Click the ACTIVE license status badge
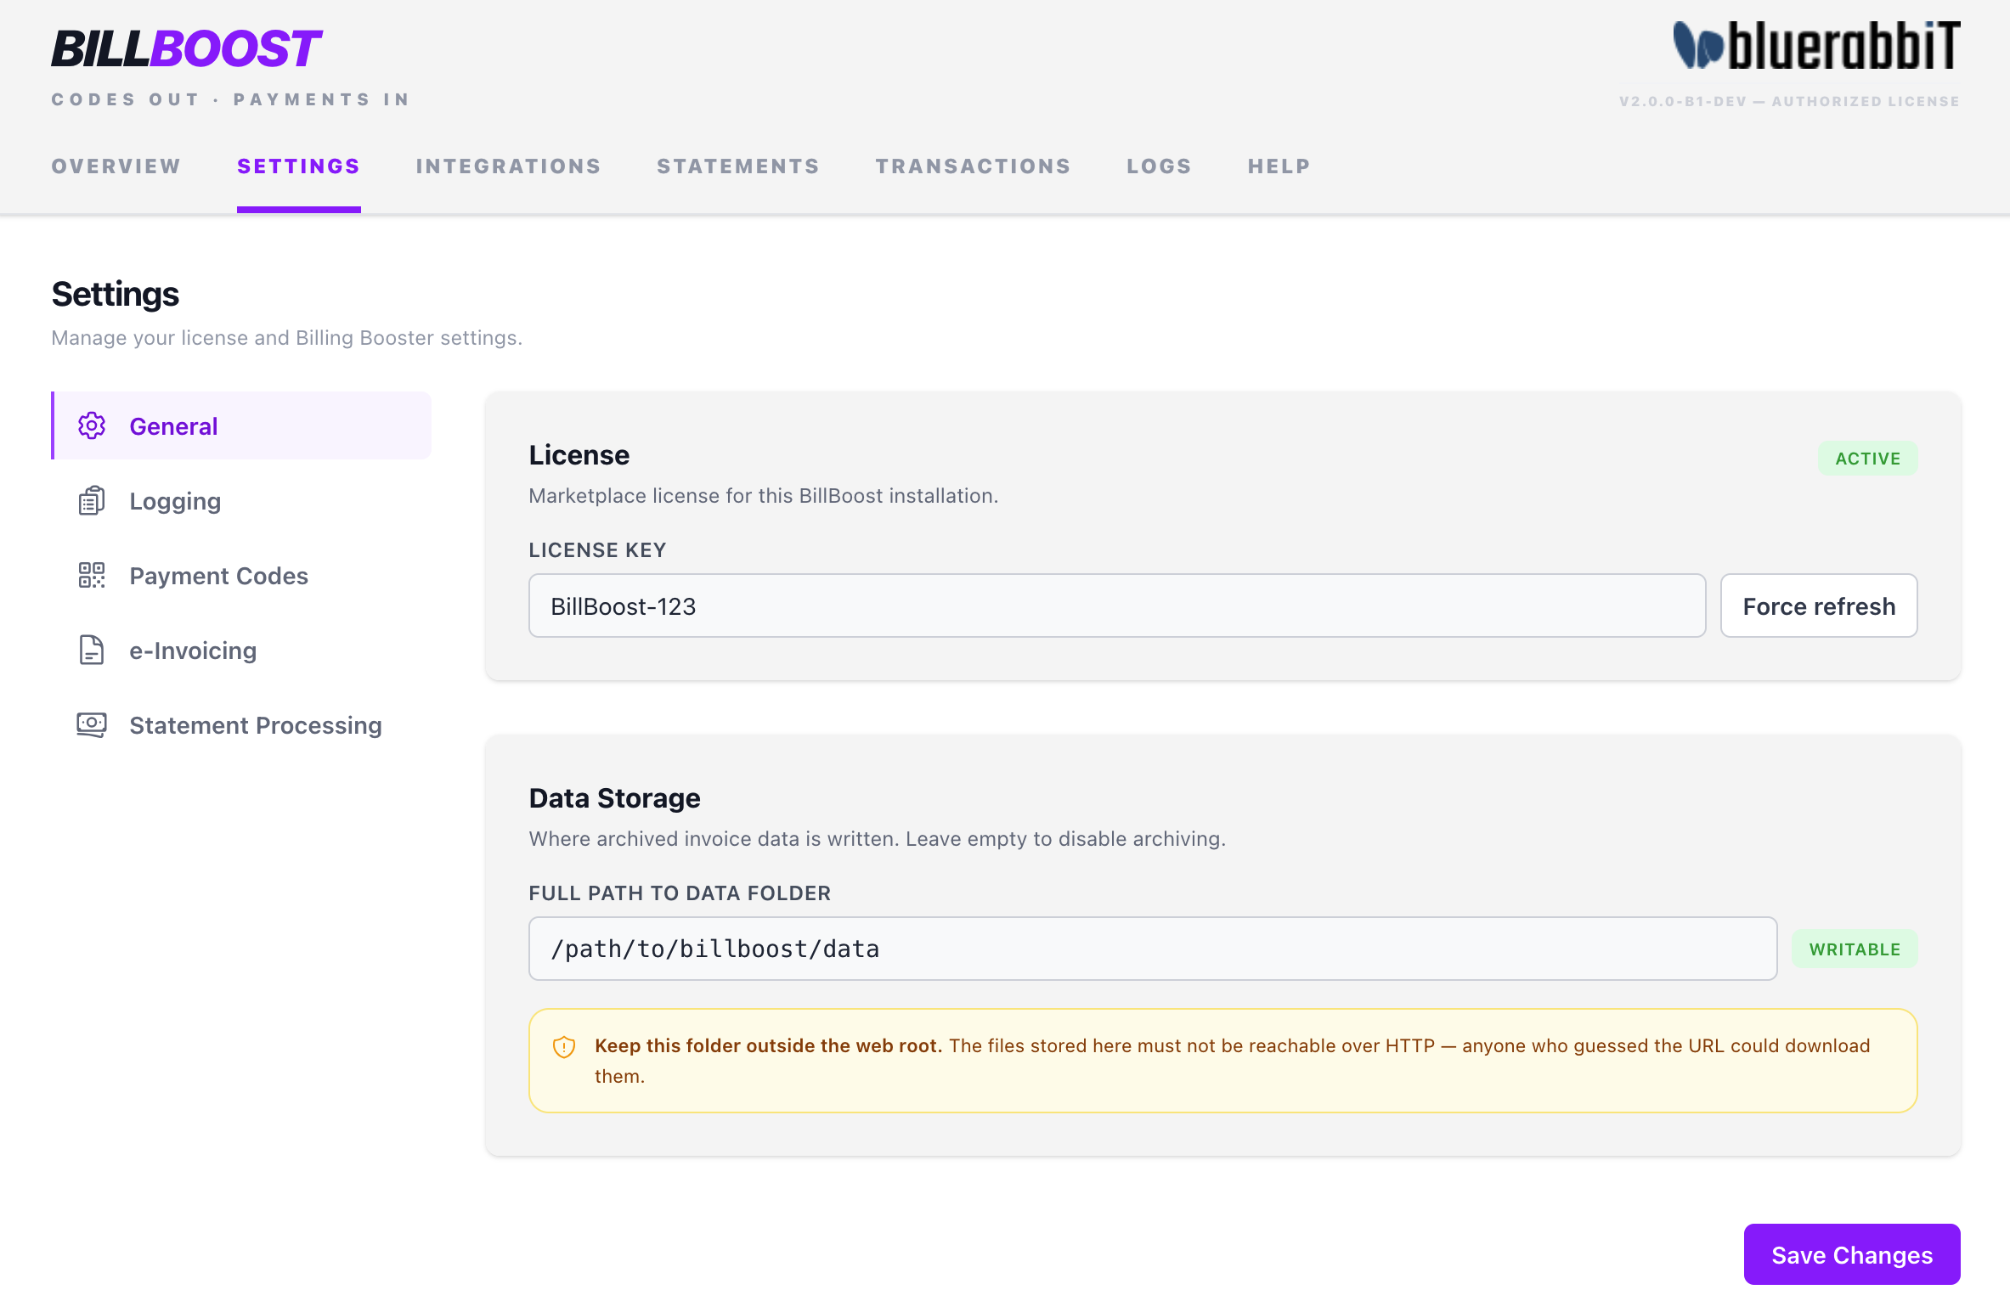The width and height of the screenshot is (2010, 1301). (x=1867, y=459)
